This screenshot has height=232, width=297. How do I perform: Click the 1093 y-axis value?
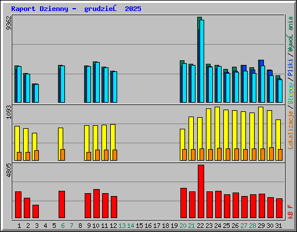[9, 112]
